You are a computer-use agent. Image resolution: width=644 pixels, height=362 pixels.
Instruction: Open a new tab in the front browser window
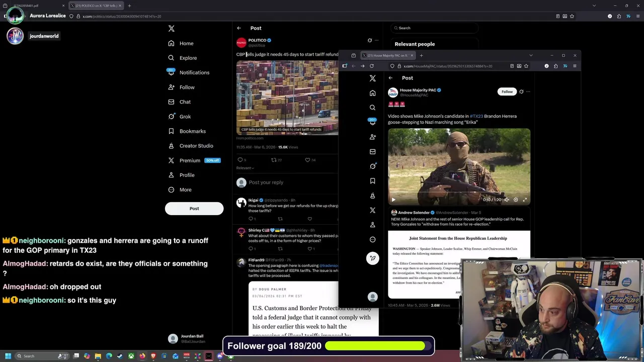click(421, 55)
